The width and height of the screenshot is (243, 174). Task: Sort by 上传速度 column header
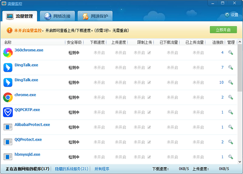coord(119,42)
